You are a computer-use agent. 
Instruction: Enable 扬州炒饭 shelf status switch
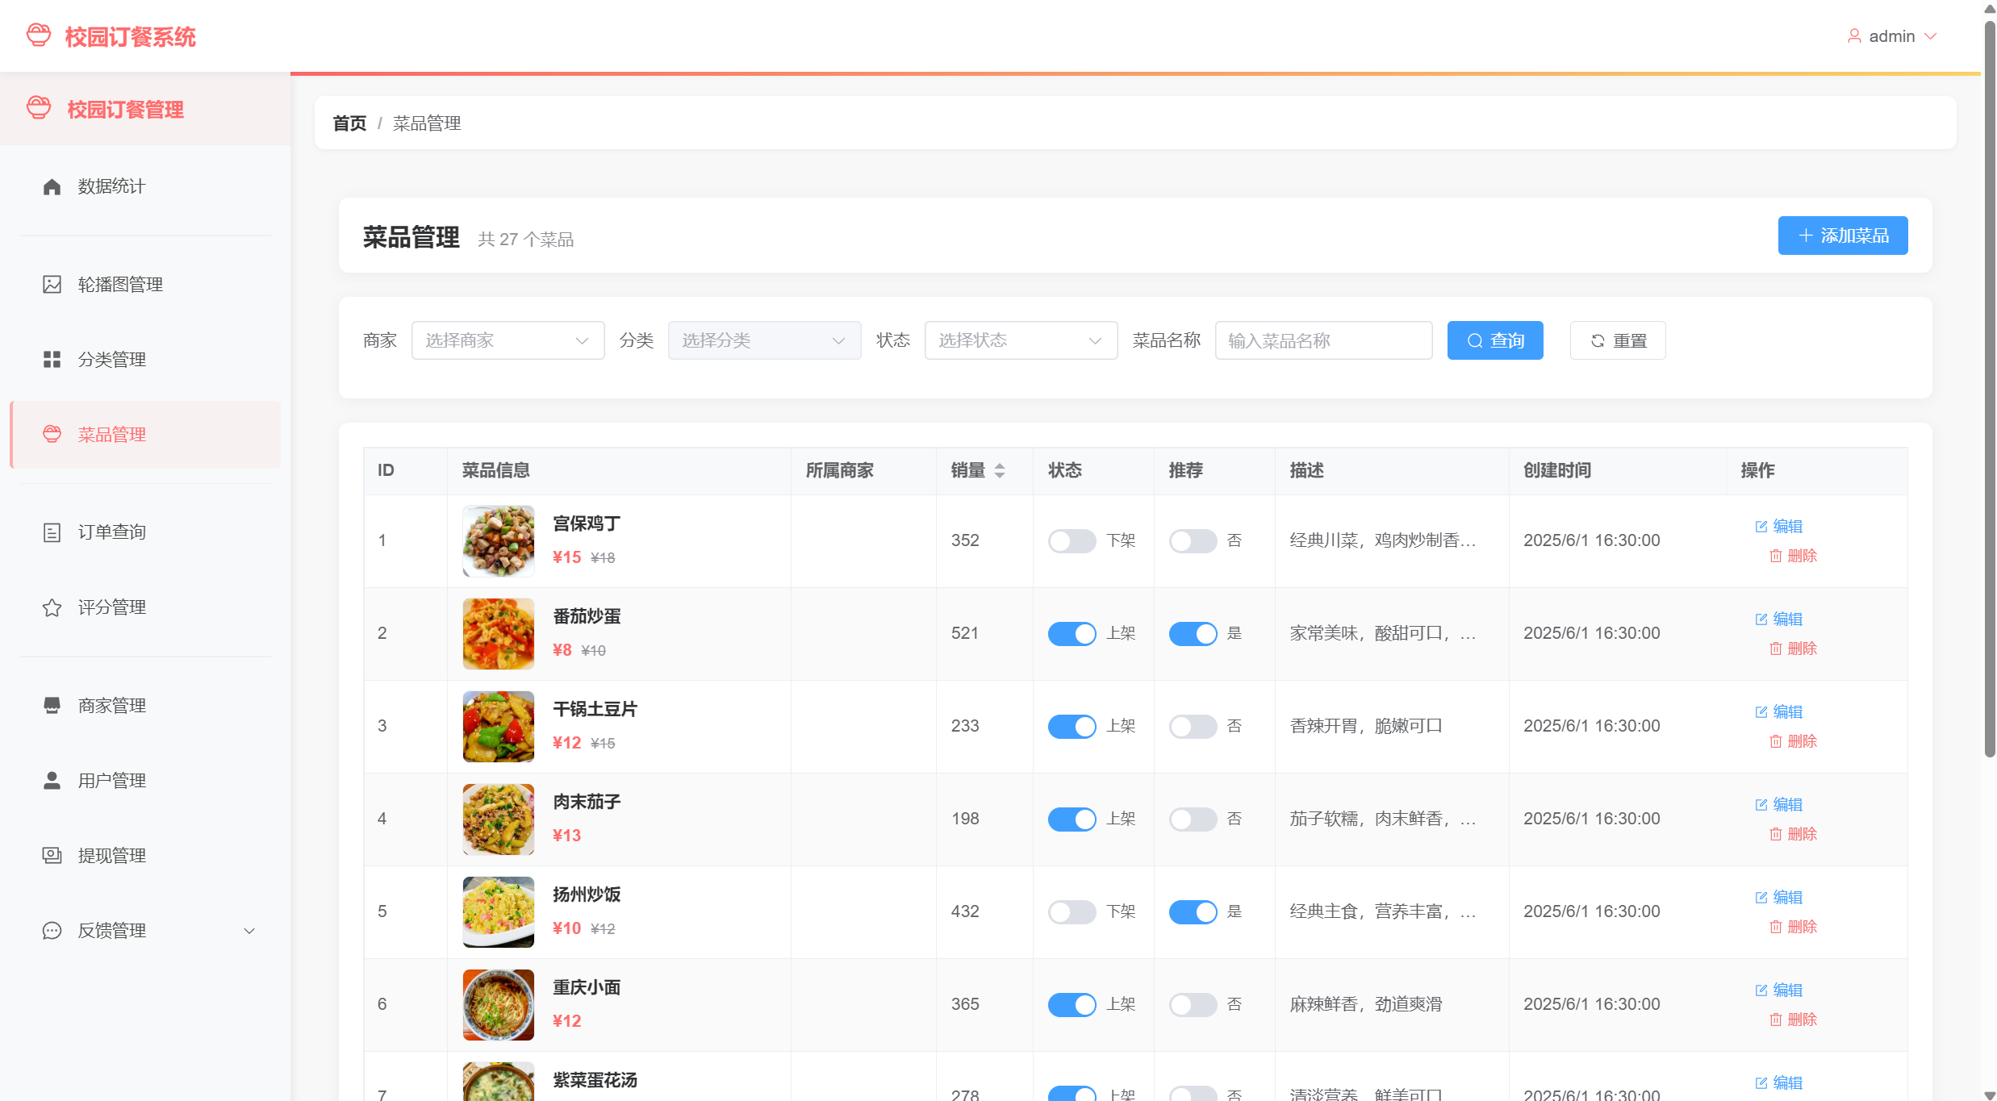(x=1072, y=911)
